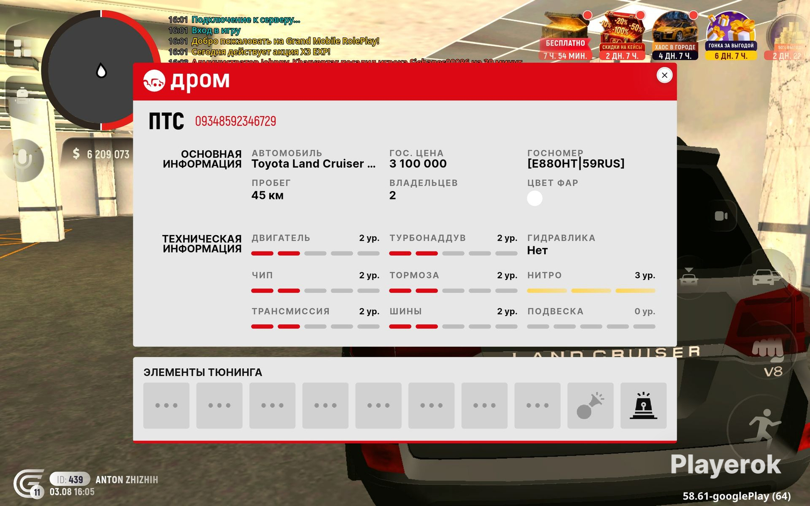
Task: Toggle the microphone voice chat button
Action: (22, 159)
